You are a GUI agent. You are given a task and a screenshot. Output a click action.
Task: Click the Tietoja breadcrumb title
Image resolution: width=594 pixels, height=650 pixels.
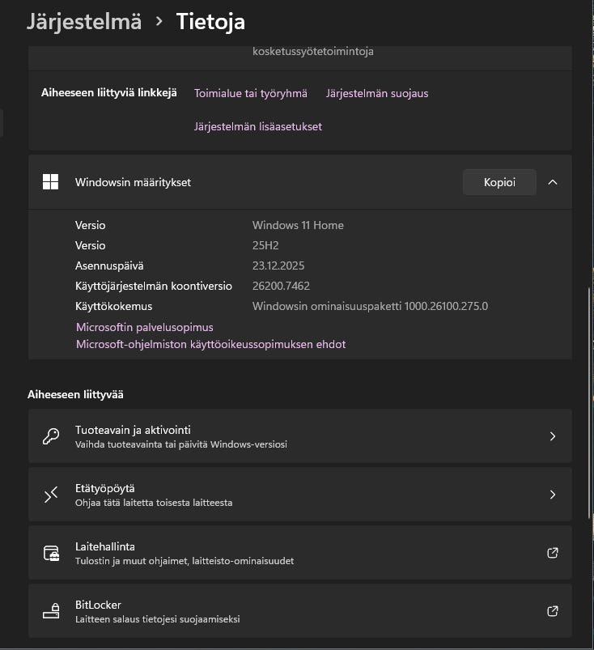(x=210, y=21)
